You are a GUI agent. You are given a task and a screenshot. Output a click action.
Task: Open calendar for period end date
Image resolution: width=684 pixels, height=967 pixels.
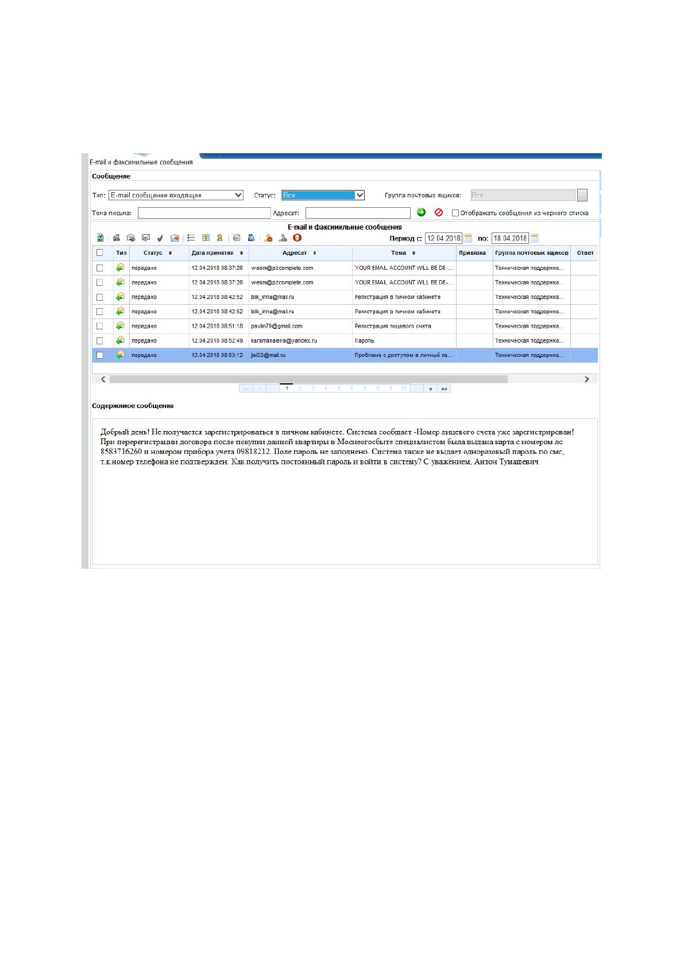click(535, 238)
